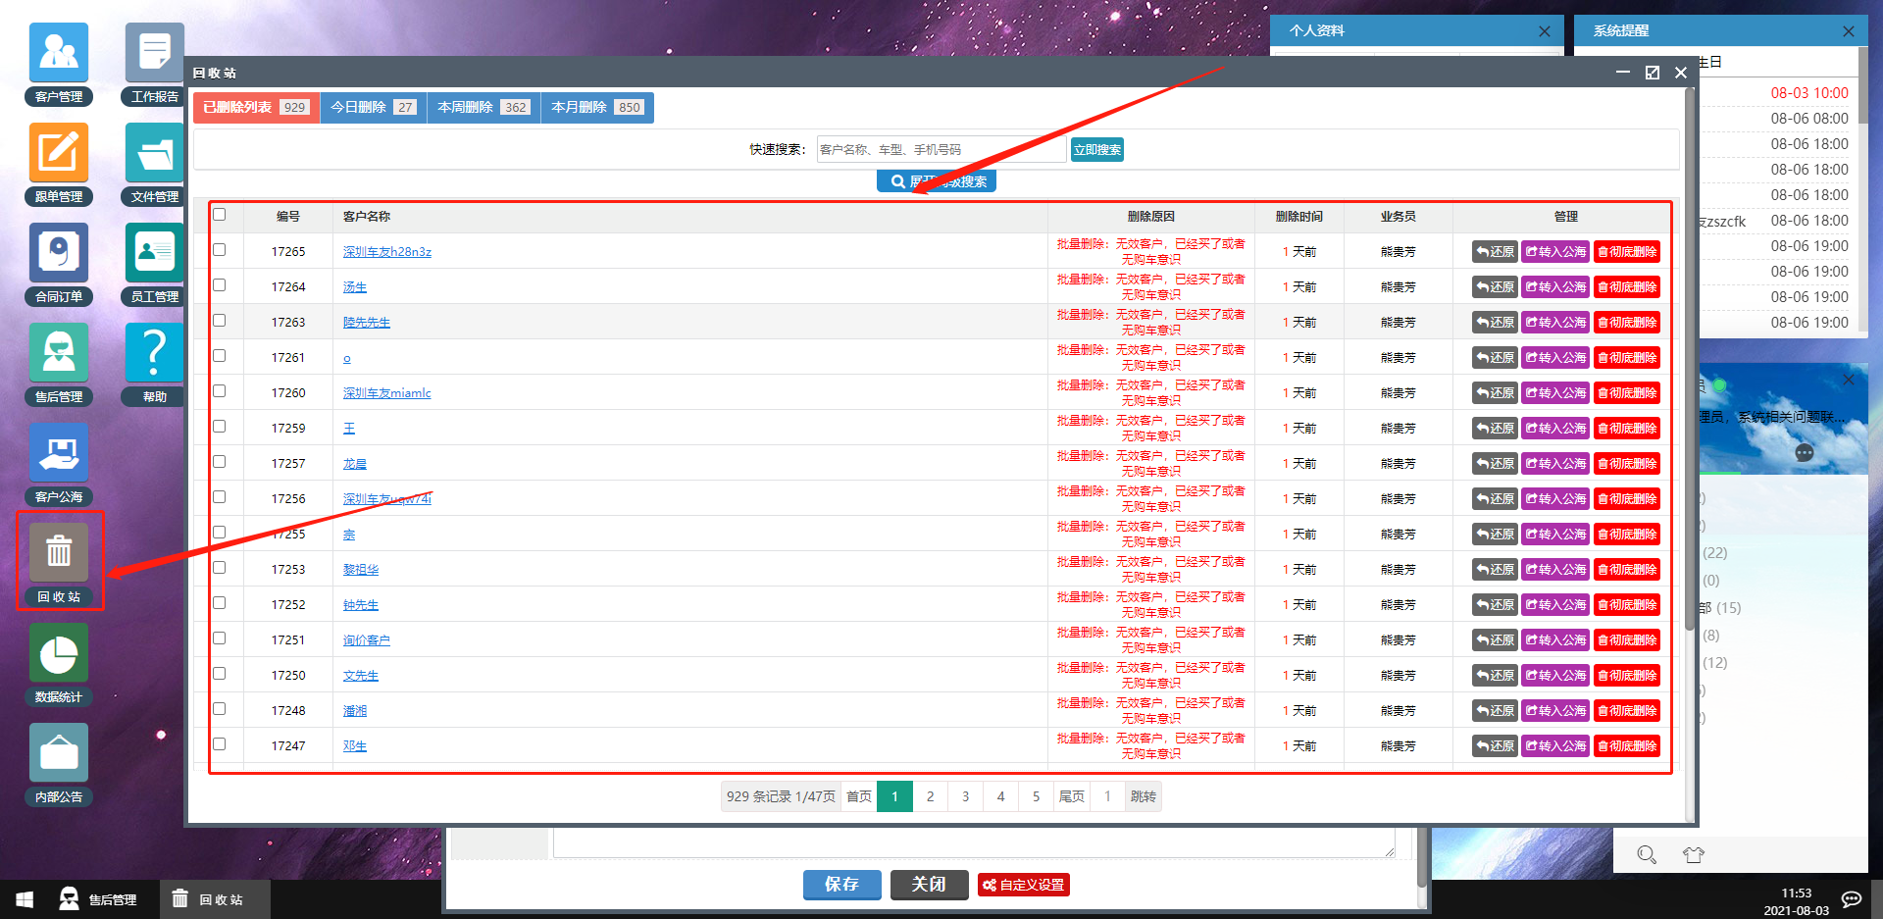Switch to the 今日删除 tab
The width and height of the screenshot is (1883, 919).
click(374, 107)
